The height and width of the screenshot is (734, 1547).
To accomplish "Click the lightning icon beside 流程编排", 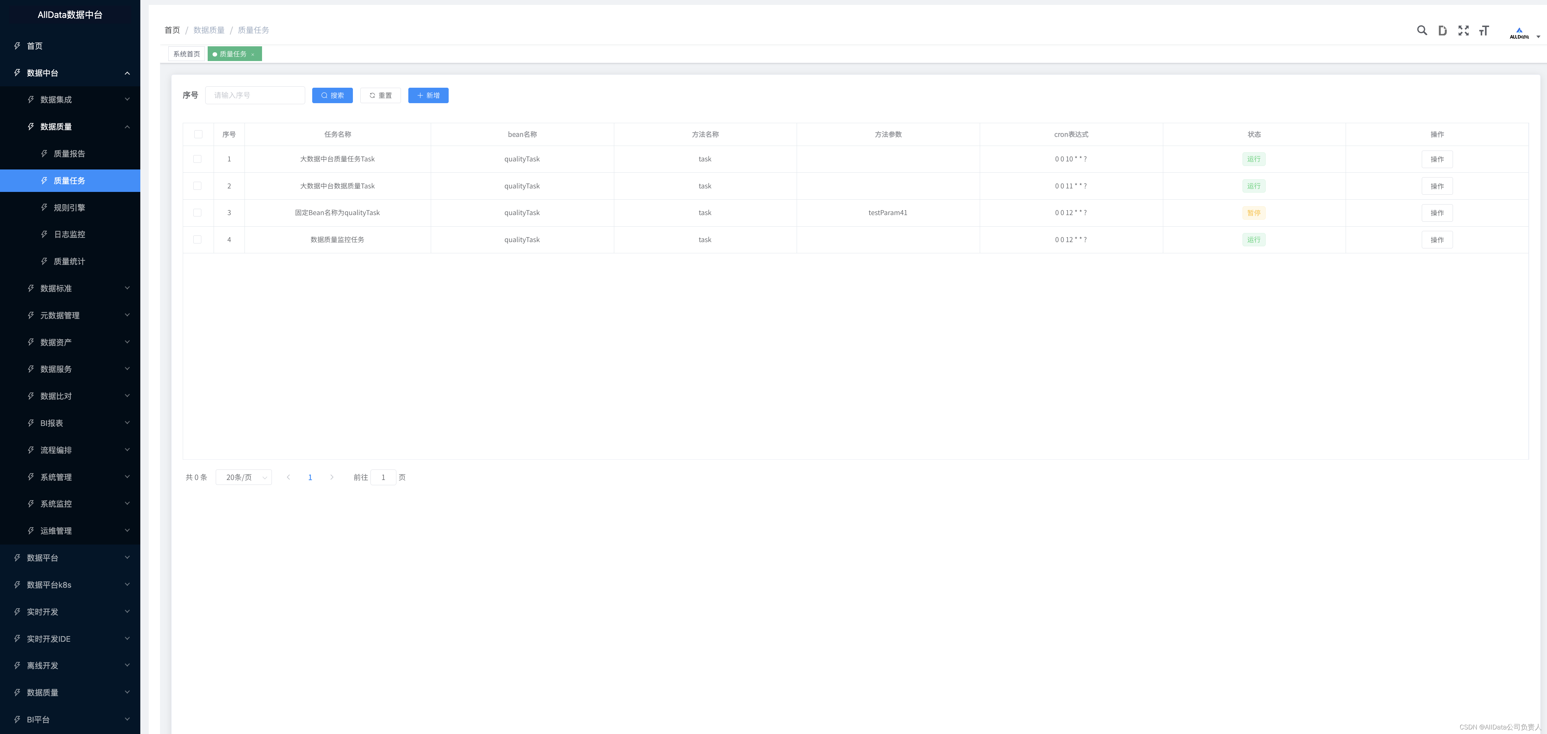I will [x=31, y=450].
